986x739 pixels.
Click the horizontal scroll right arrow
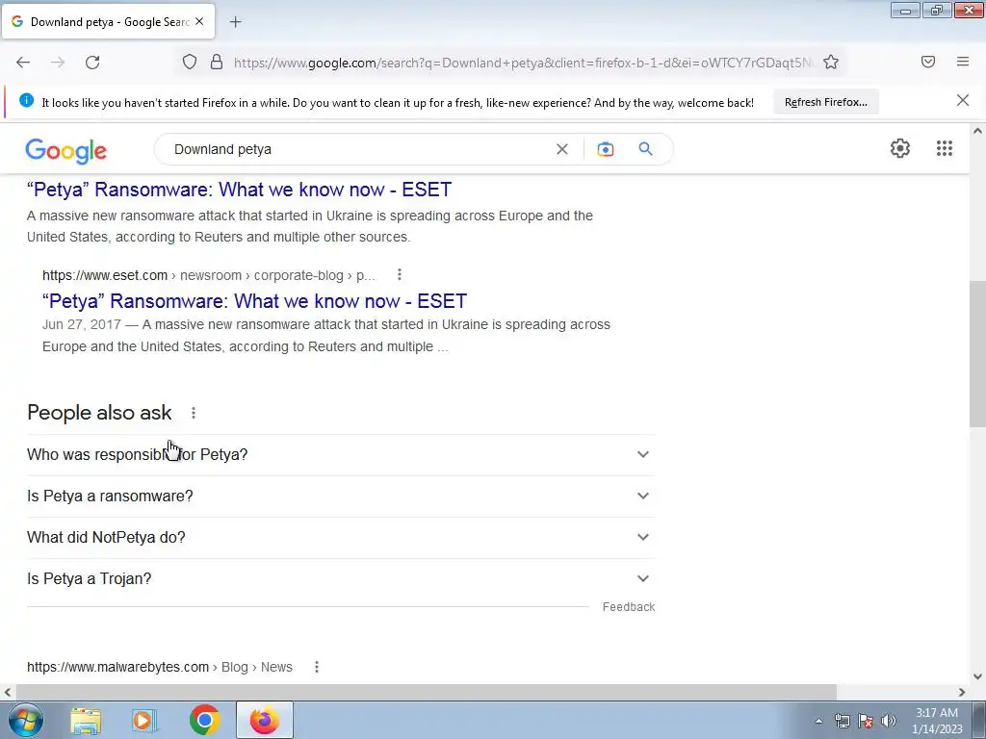[x=962, y=692]
